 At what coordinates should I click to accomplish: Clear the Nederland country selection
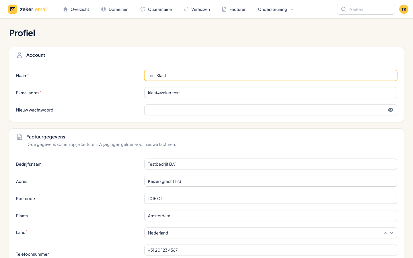[x=385, y=233]
